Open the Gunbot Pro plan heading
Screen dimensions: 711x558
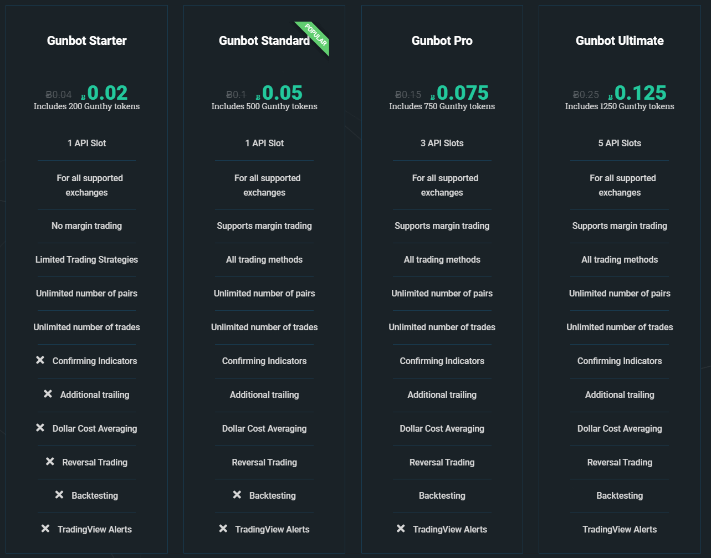tap(442, 40)
